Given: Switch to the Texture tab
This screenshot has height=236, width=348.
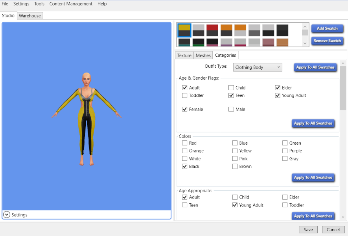Looking at the screenshot, I should (x=184, y=56).
